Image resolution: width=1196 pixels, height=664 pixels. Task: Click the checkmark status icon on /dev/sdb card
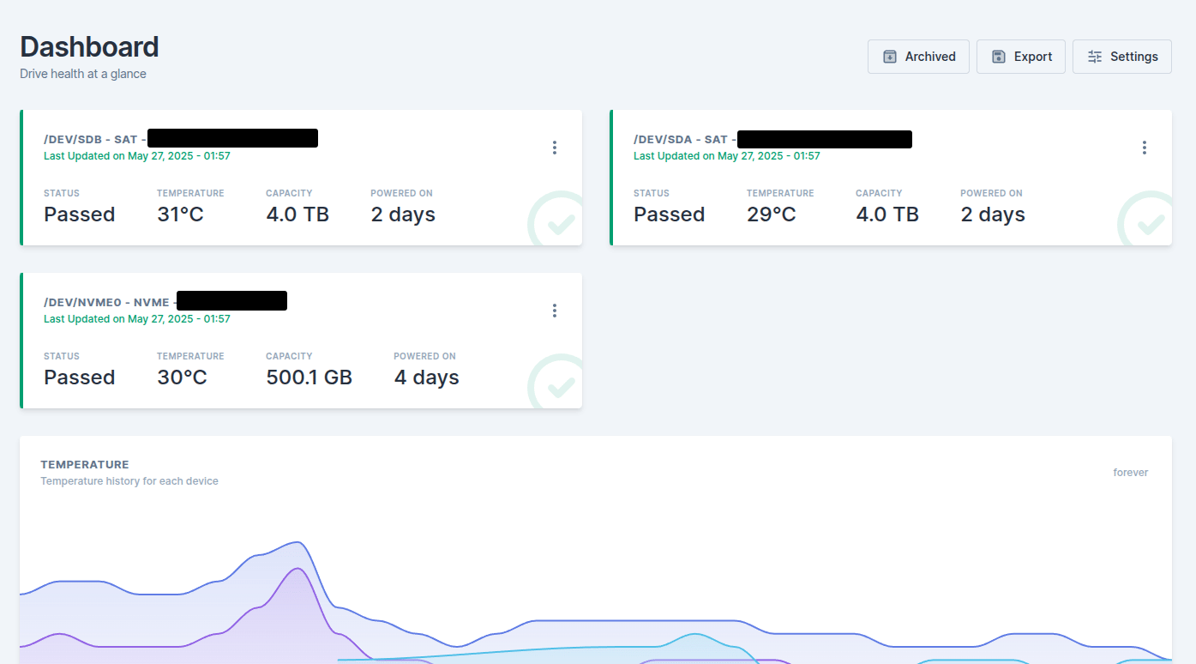point(558,222)
